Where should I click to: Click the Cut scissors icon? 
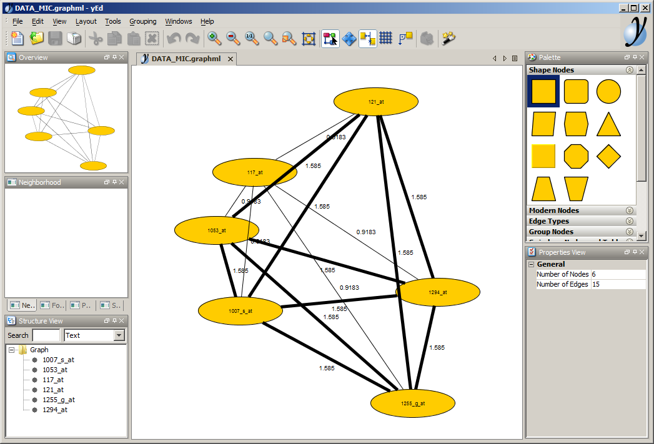tap(96, 38)
